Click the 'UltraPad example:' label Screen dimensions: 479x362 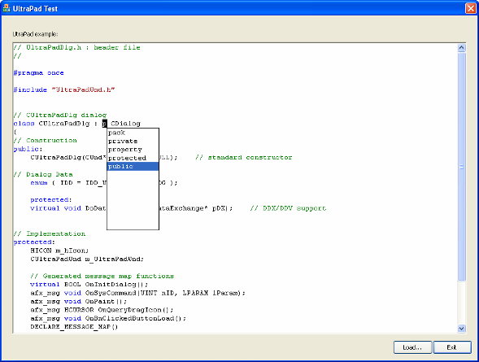click(35, 34)
